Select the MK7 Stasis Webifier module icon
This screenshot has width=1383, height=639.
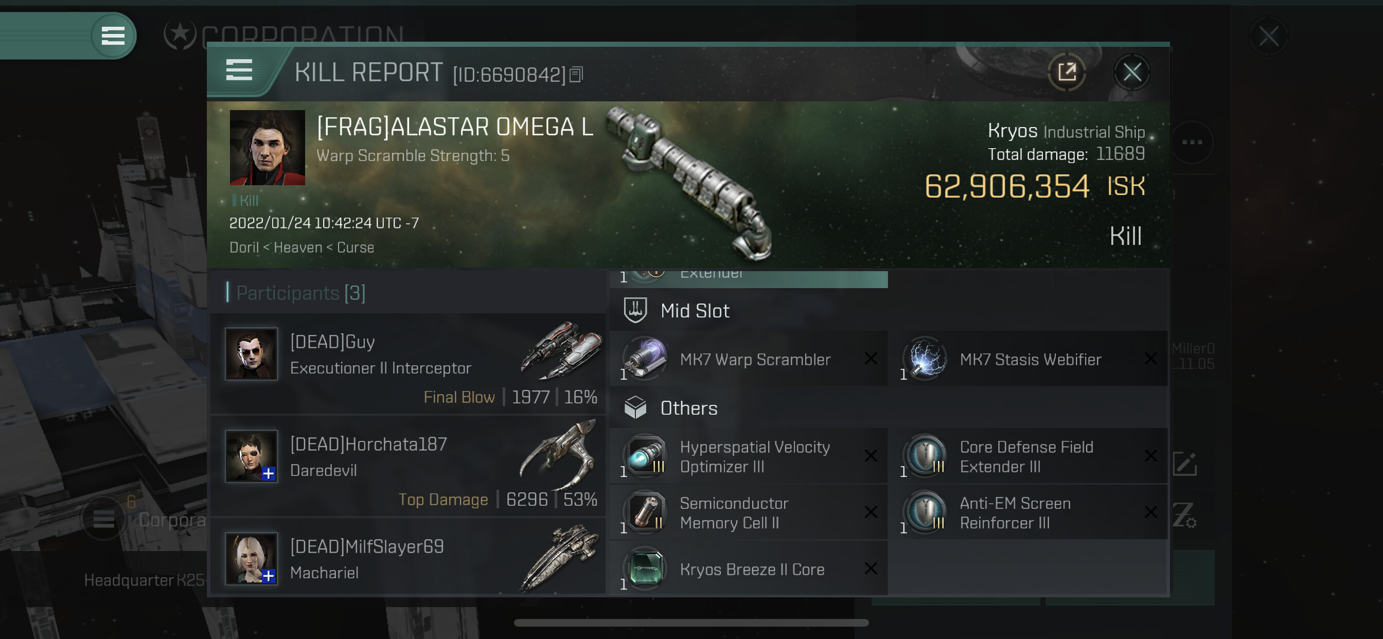(926, 358)
